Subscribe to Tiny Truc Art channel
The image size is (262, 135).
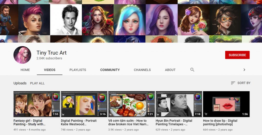point(237,55)
